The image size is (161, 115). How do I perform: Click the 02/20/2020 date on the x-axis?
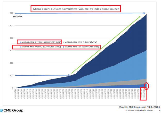coord(75,94)
